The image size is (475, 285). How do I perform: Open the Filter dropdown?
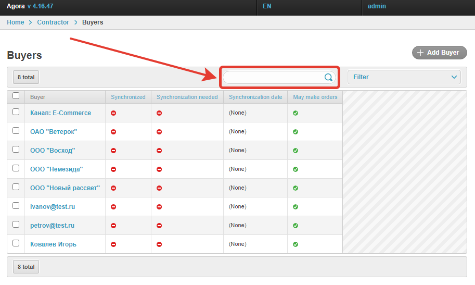(x=404, y=77)
